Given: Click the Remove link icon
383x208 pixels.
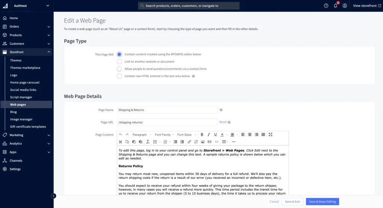Looking at the screenshot, I should point(196,142).
